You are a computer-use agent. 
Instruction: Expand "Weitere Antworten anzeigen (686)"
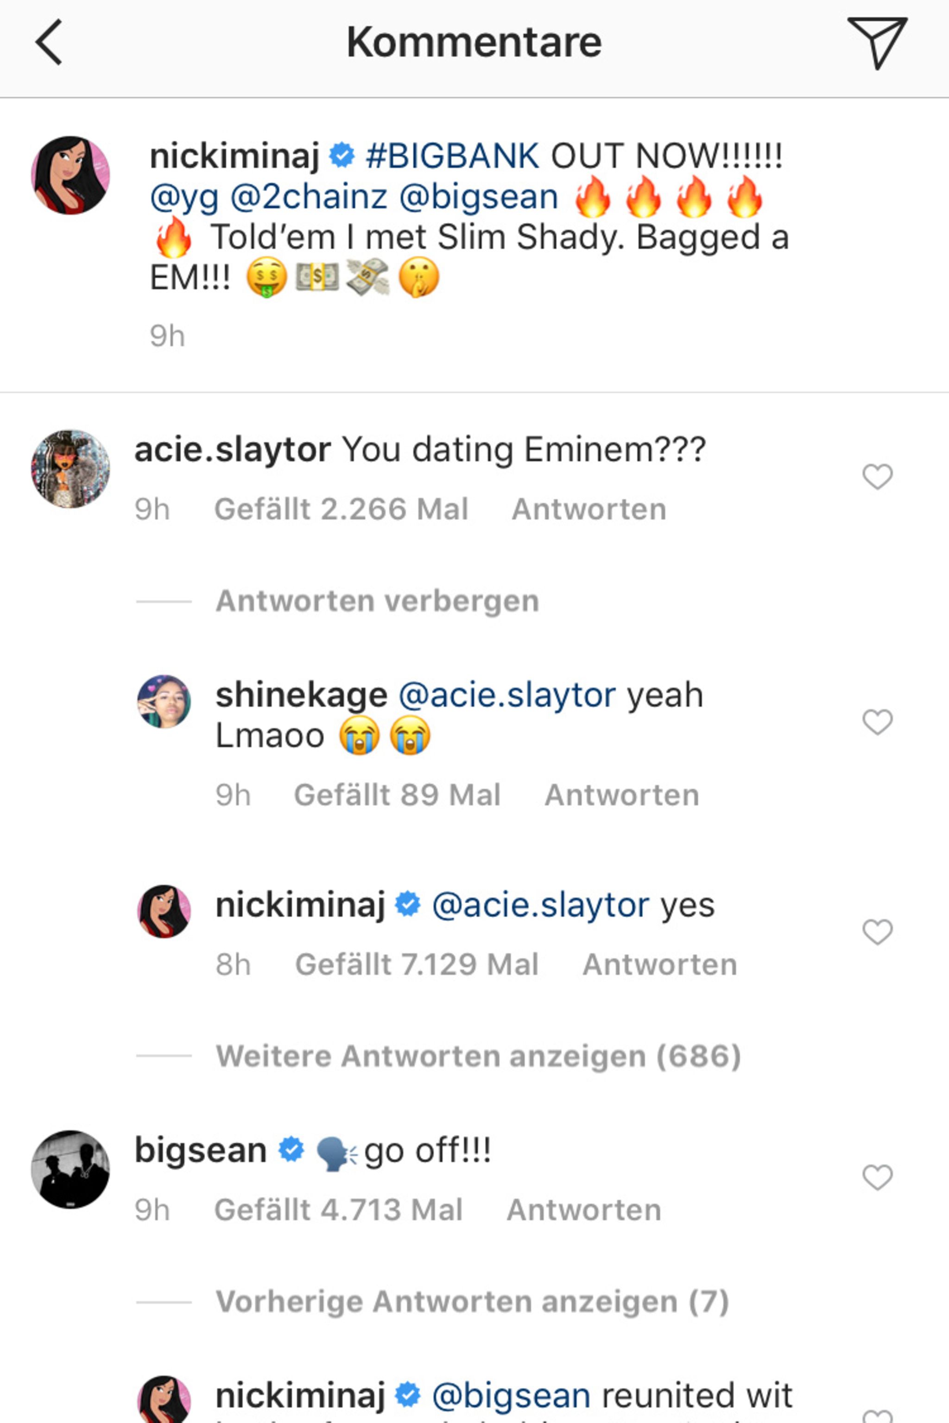coord(478,1056)
